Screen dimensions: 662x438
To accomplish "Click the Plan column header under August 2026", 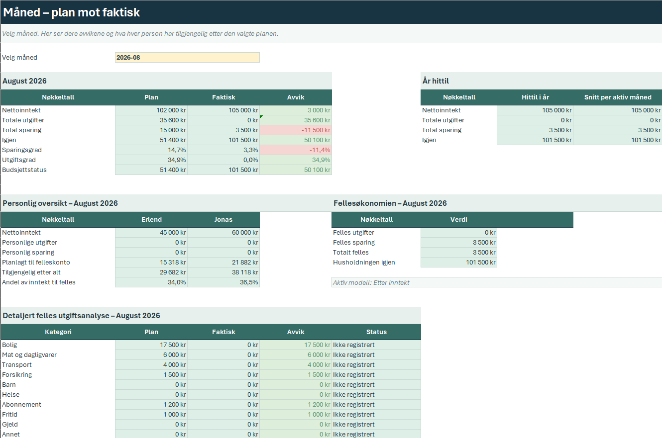I will [x=151, y=97].
